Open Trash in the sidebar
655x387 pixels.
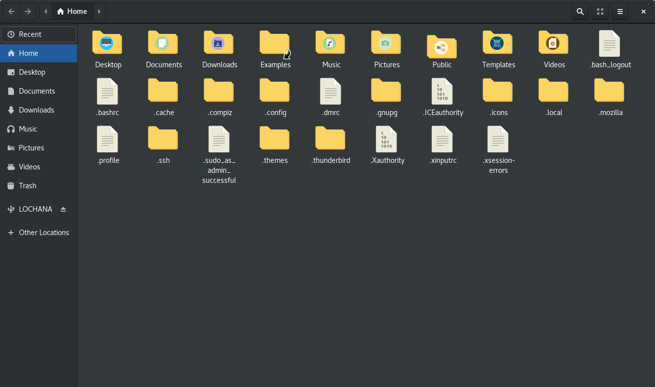(x=38, y=186)
